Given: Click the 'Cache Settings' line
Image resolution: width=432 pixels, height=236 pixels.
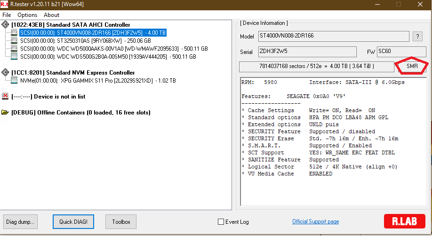Looking at the screenshot, I should pos(308,110).
